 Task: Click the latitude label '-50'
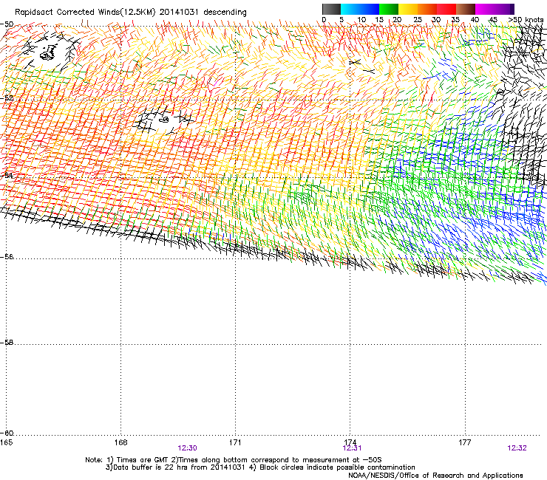[7, 24]
